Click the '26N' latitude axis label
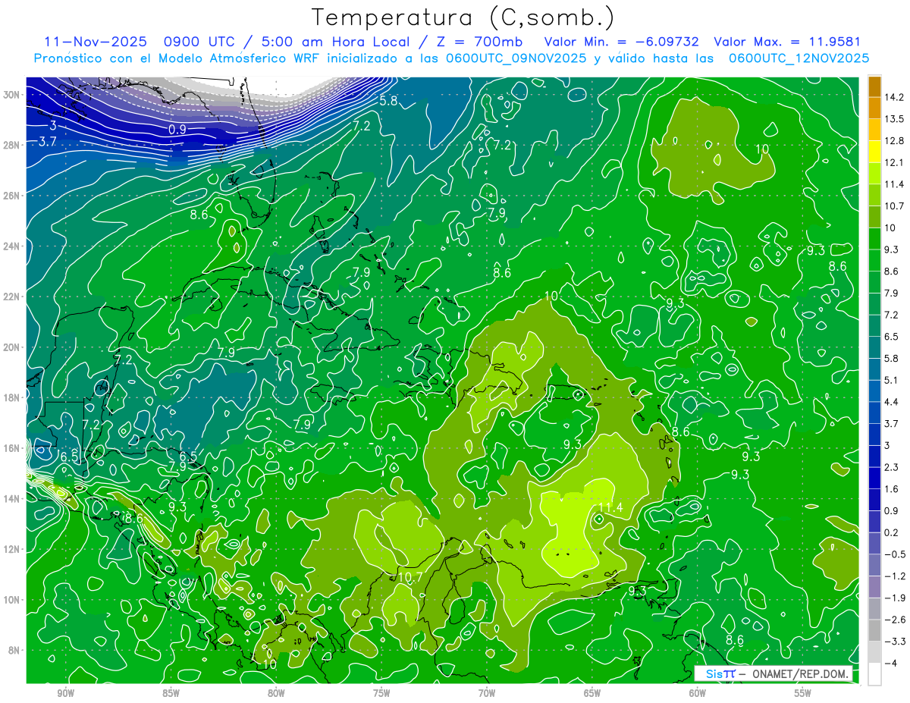The width and height of the screenshot is (910, 703). [12, 196]
